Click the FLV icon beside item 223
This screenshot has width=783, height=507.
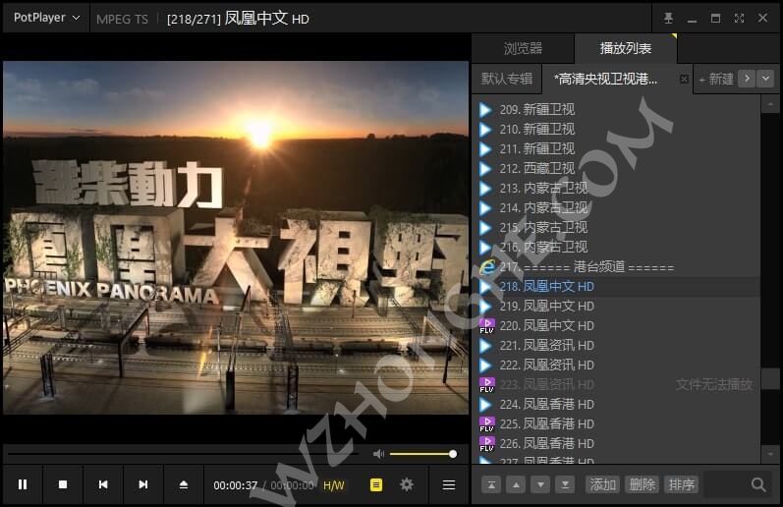pyautogui.click(x=487, y=384)
